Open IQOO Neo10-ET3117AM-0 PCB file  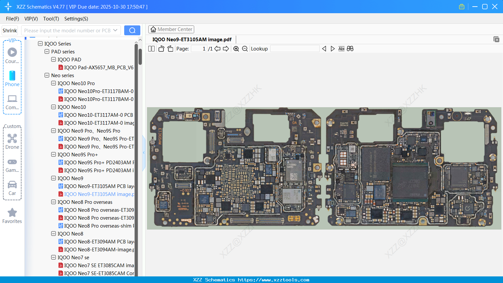click(x=98, y=115)
